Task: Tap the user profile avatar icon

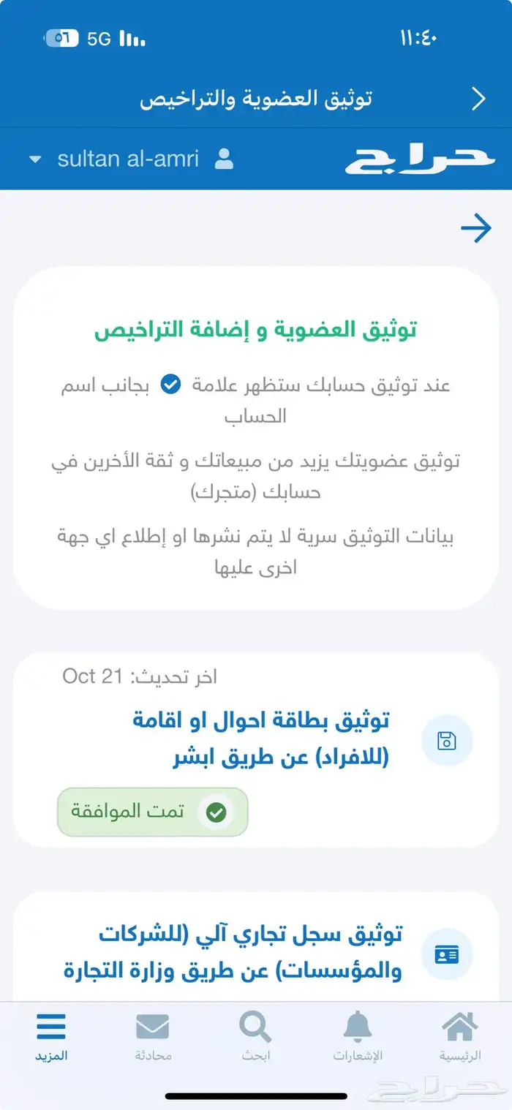Action: (x=225, y=159)
